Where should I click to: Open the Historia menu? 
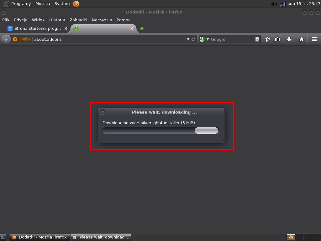(57, 20)
